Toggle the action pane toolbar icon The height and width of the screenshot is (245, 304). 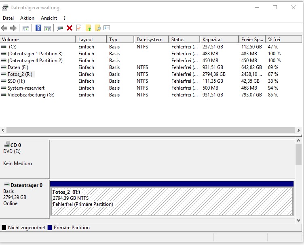[x=48, y=28]
